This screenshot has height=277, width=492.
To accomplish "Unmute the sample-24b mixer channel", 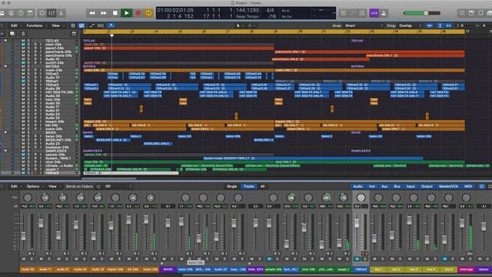I will click(x=269, y=259).
